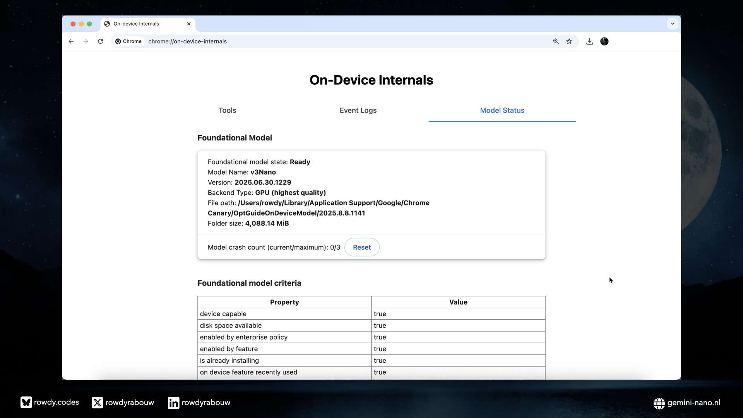The width and height of the screenshot is (743, 418).
Task: Select the Model Status tab
Action: click(x=502, y=110)
